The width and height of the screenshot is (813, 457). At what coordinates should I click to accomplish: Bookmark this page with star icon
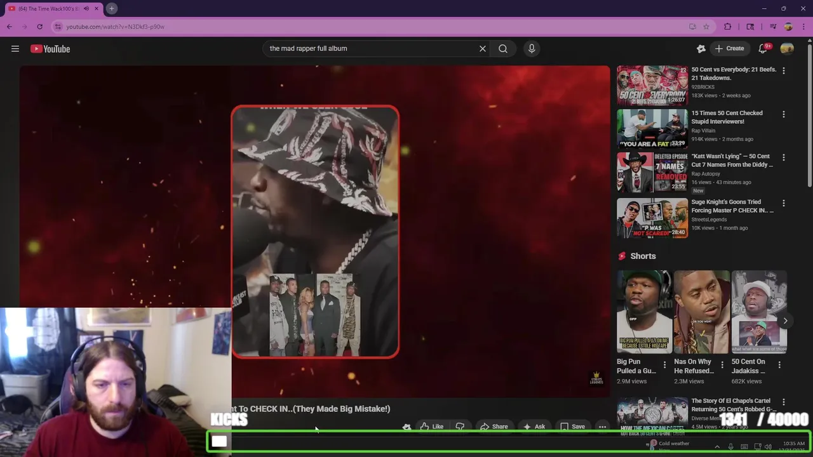point(706,27)
